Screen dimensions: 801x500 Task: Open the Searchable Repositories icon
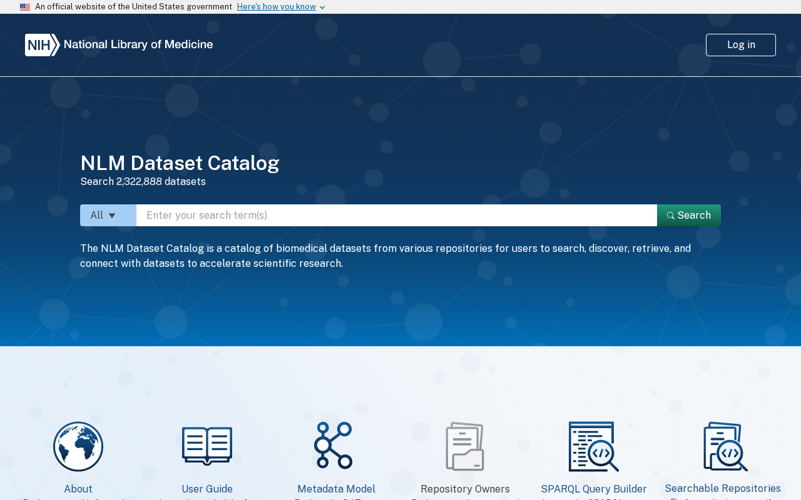click(x=725, y=446)
